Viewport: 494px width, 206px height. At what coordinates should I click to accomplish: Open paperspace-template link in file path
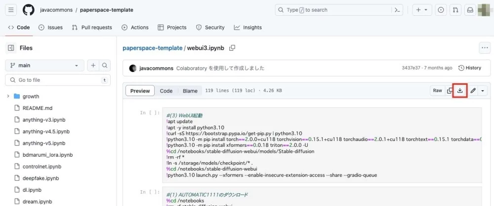153,48
